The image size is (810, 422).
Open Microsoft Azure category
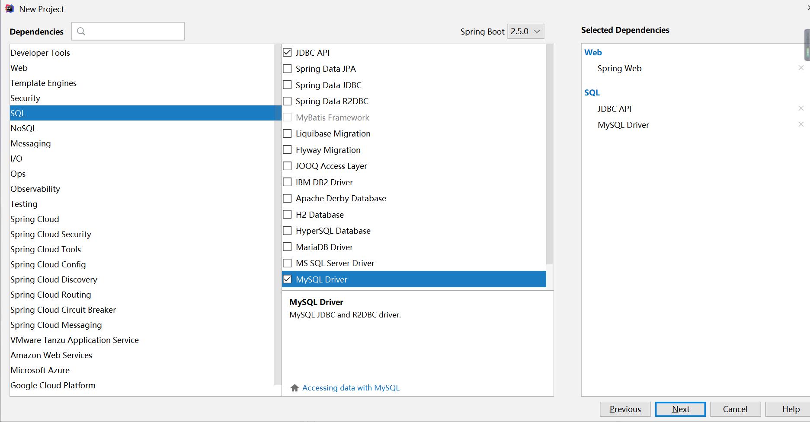pos(142,370)
